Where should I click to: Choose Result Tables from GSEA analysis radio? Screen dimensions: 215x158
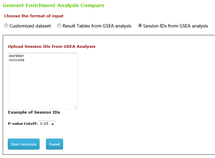[x=59, y=25]
